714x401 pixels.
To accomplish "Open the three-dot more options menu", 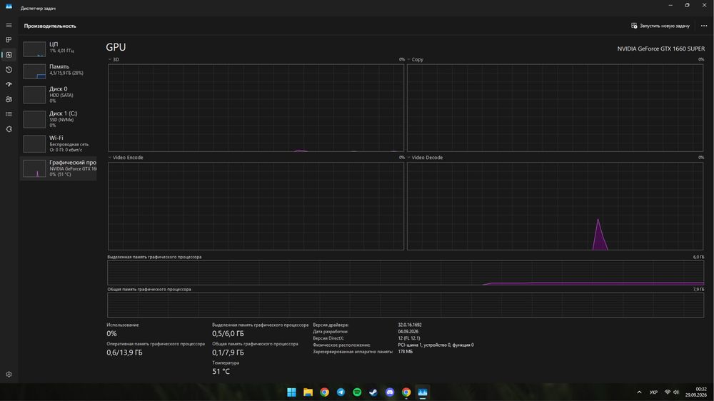I will pos(703,26).
